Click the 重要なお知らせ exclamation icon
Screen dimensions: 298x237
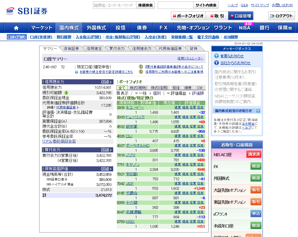click(217, 56)
